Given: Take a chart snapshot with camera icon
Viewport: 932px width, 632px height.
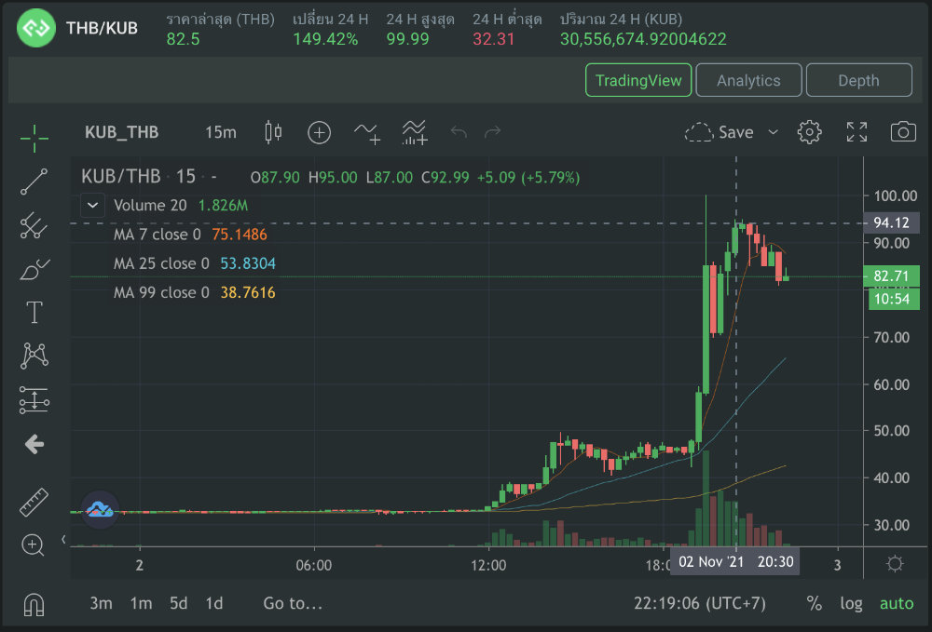Looking at the screenshot, I should [x=902, y=132].
